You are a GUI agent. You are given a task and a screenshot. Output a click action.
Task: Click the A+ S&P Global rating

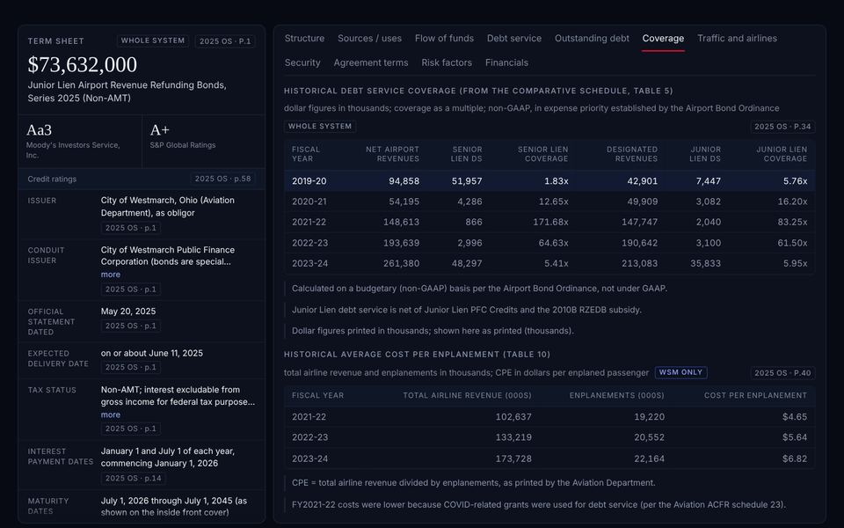tap(160, 130)
